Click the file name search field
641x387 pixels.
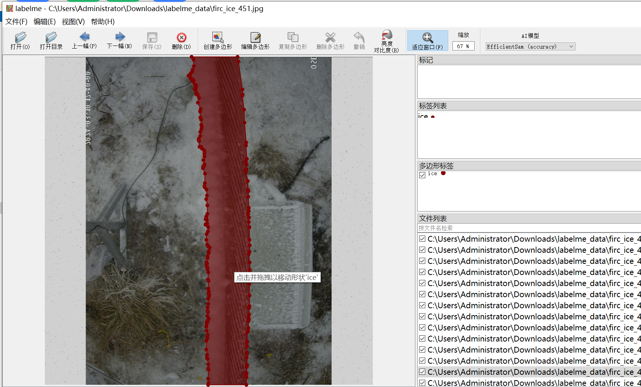[x=528, y=228]
